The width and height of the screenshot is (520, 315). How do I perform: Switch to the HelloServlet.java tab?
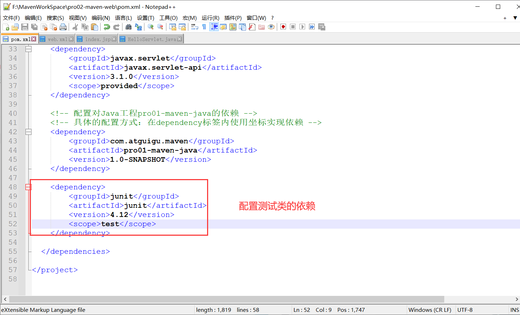pyautogui.click(x=152, y=39)
